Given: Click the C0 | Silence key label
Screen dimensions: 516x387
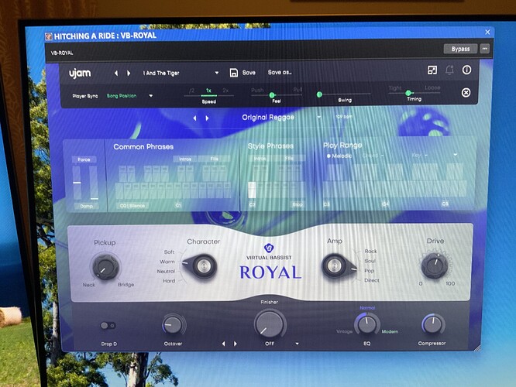Looking at the screenshot, I should 132,206.
